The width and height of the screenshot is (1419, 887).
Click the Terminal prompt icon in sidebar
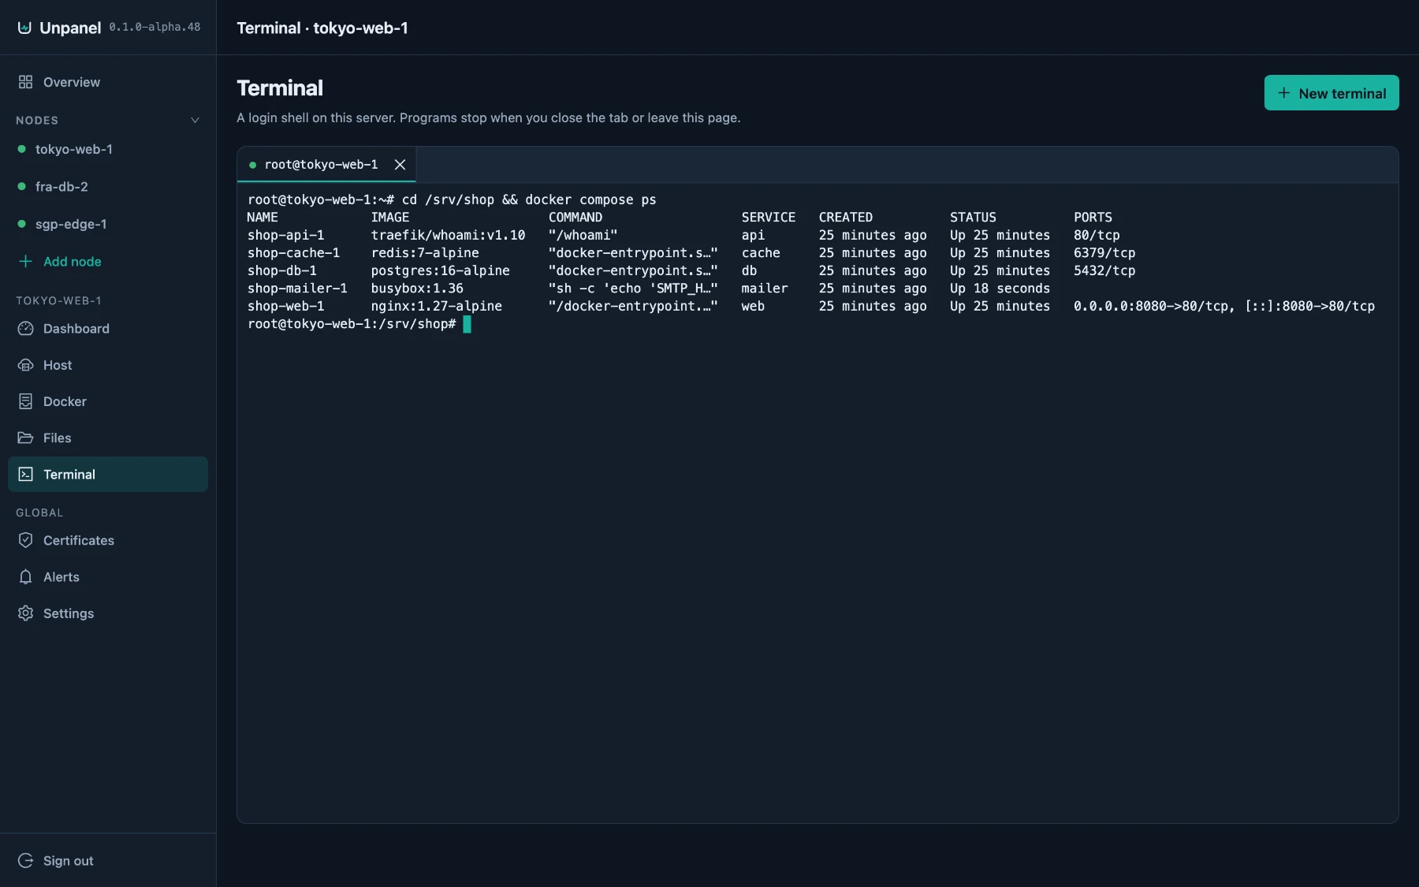pos(25,474)
